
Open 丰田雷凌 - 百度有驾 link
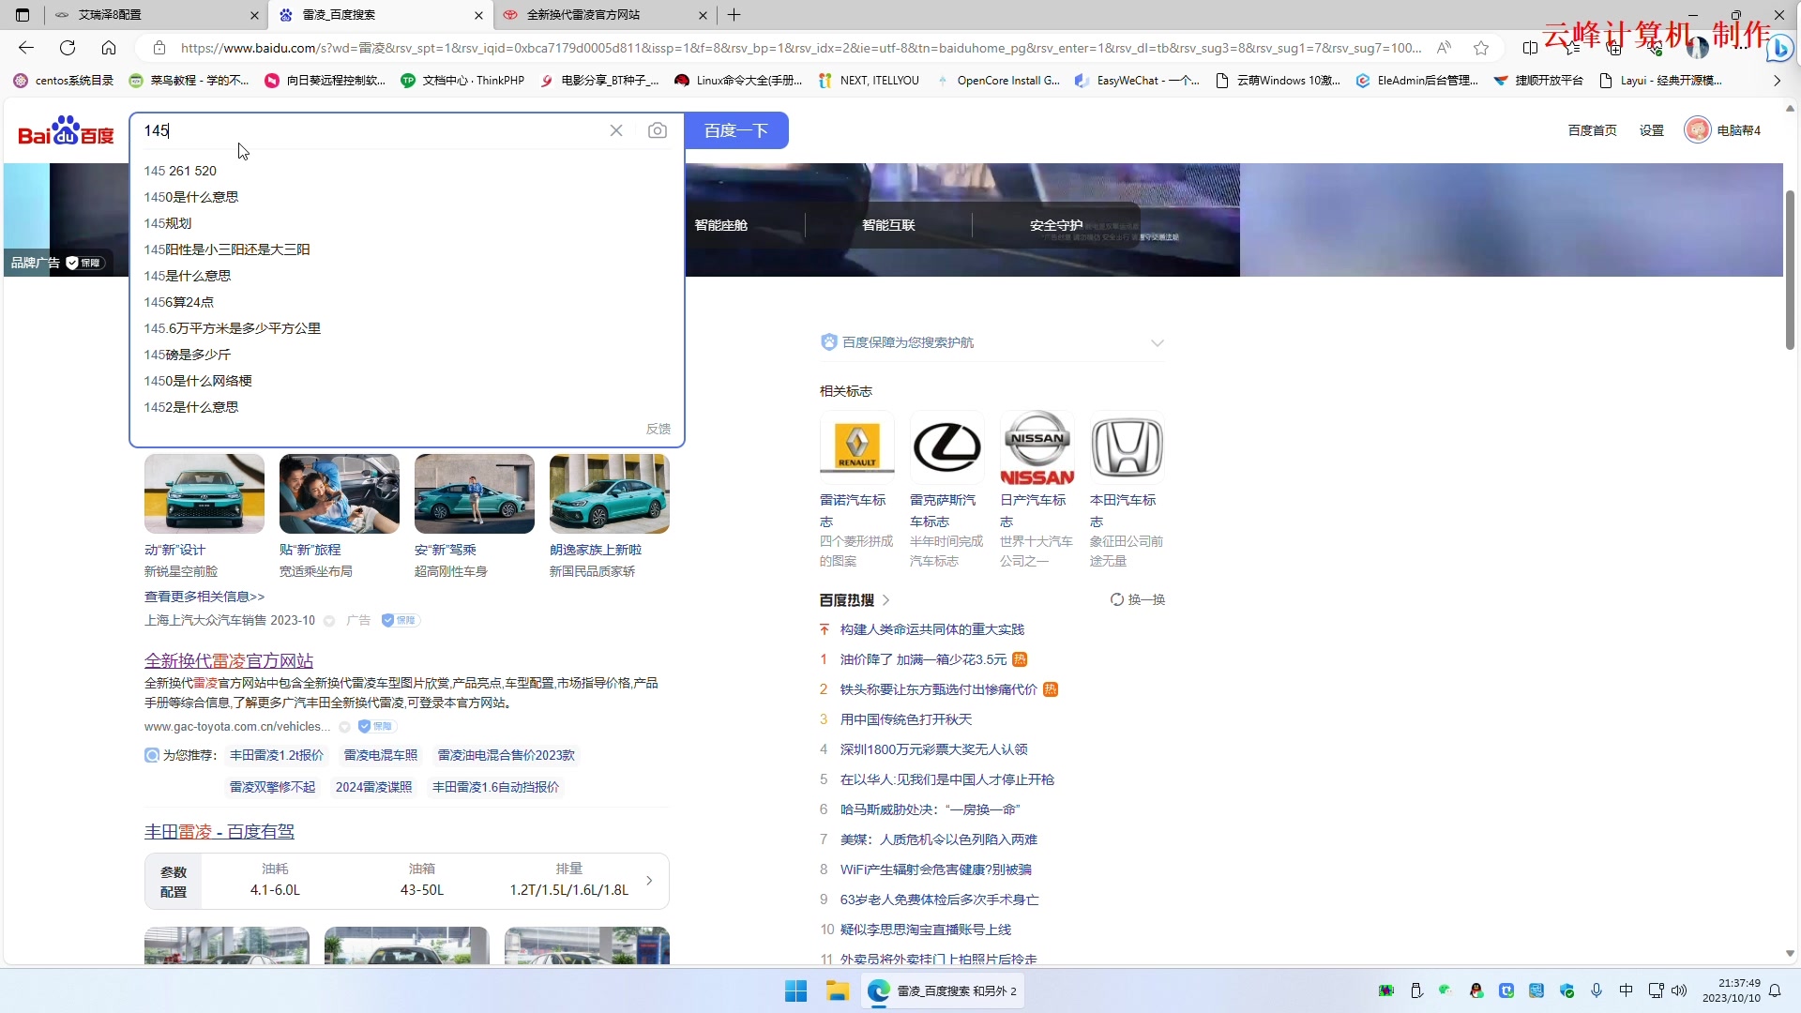point(219,831)
